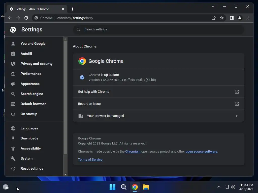Open the weather widget on taskbar
Viewport: 258px width, 193px height.
[x=6, y=187]
